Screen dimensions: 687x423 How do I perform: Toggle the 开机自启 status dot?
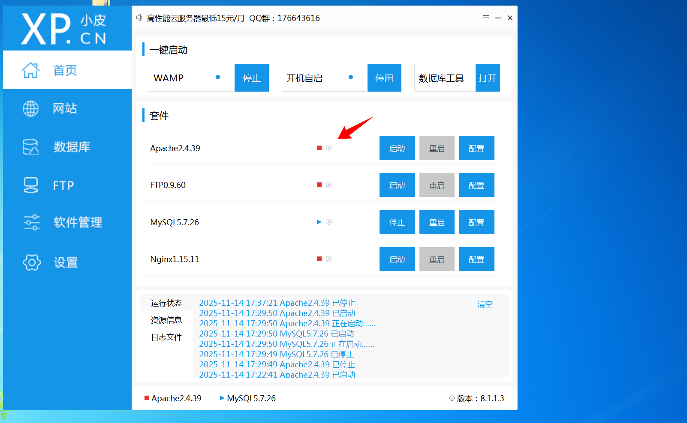point(351,77)
